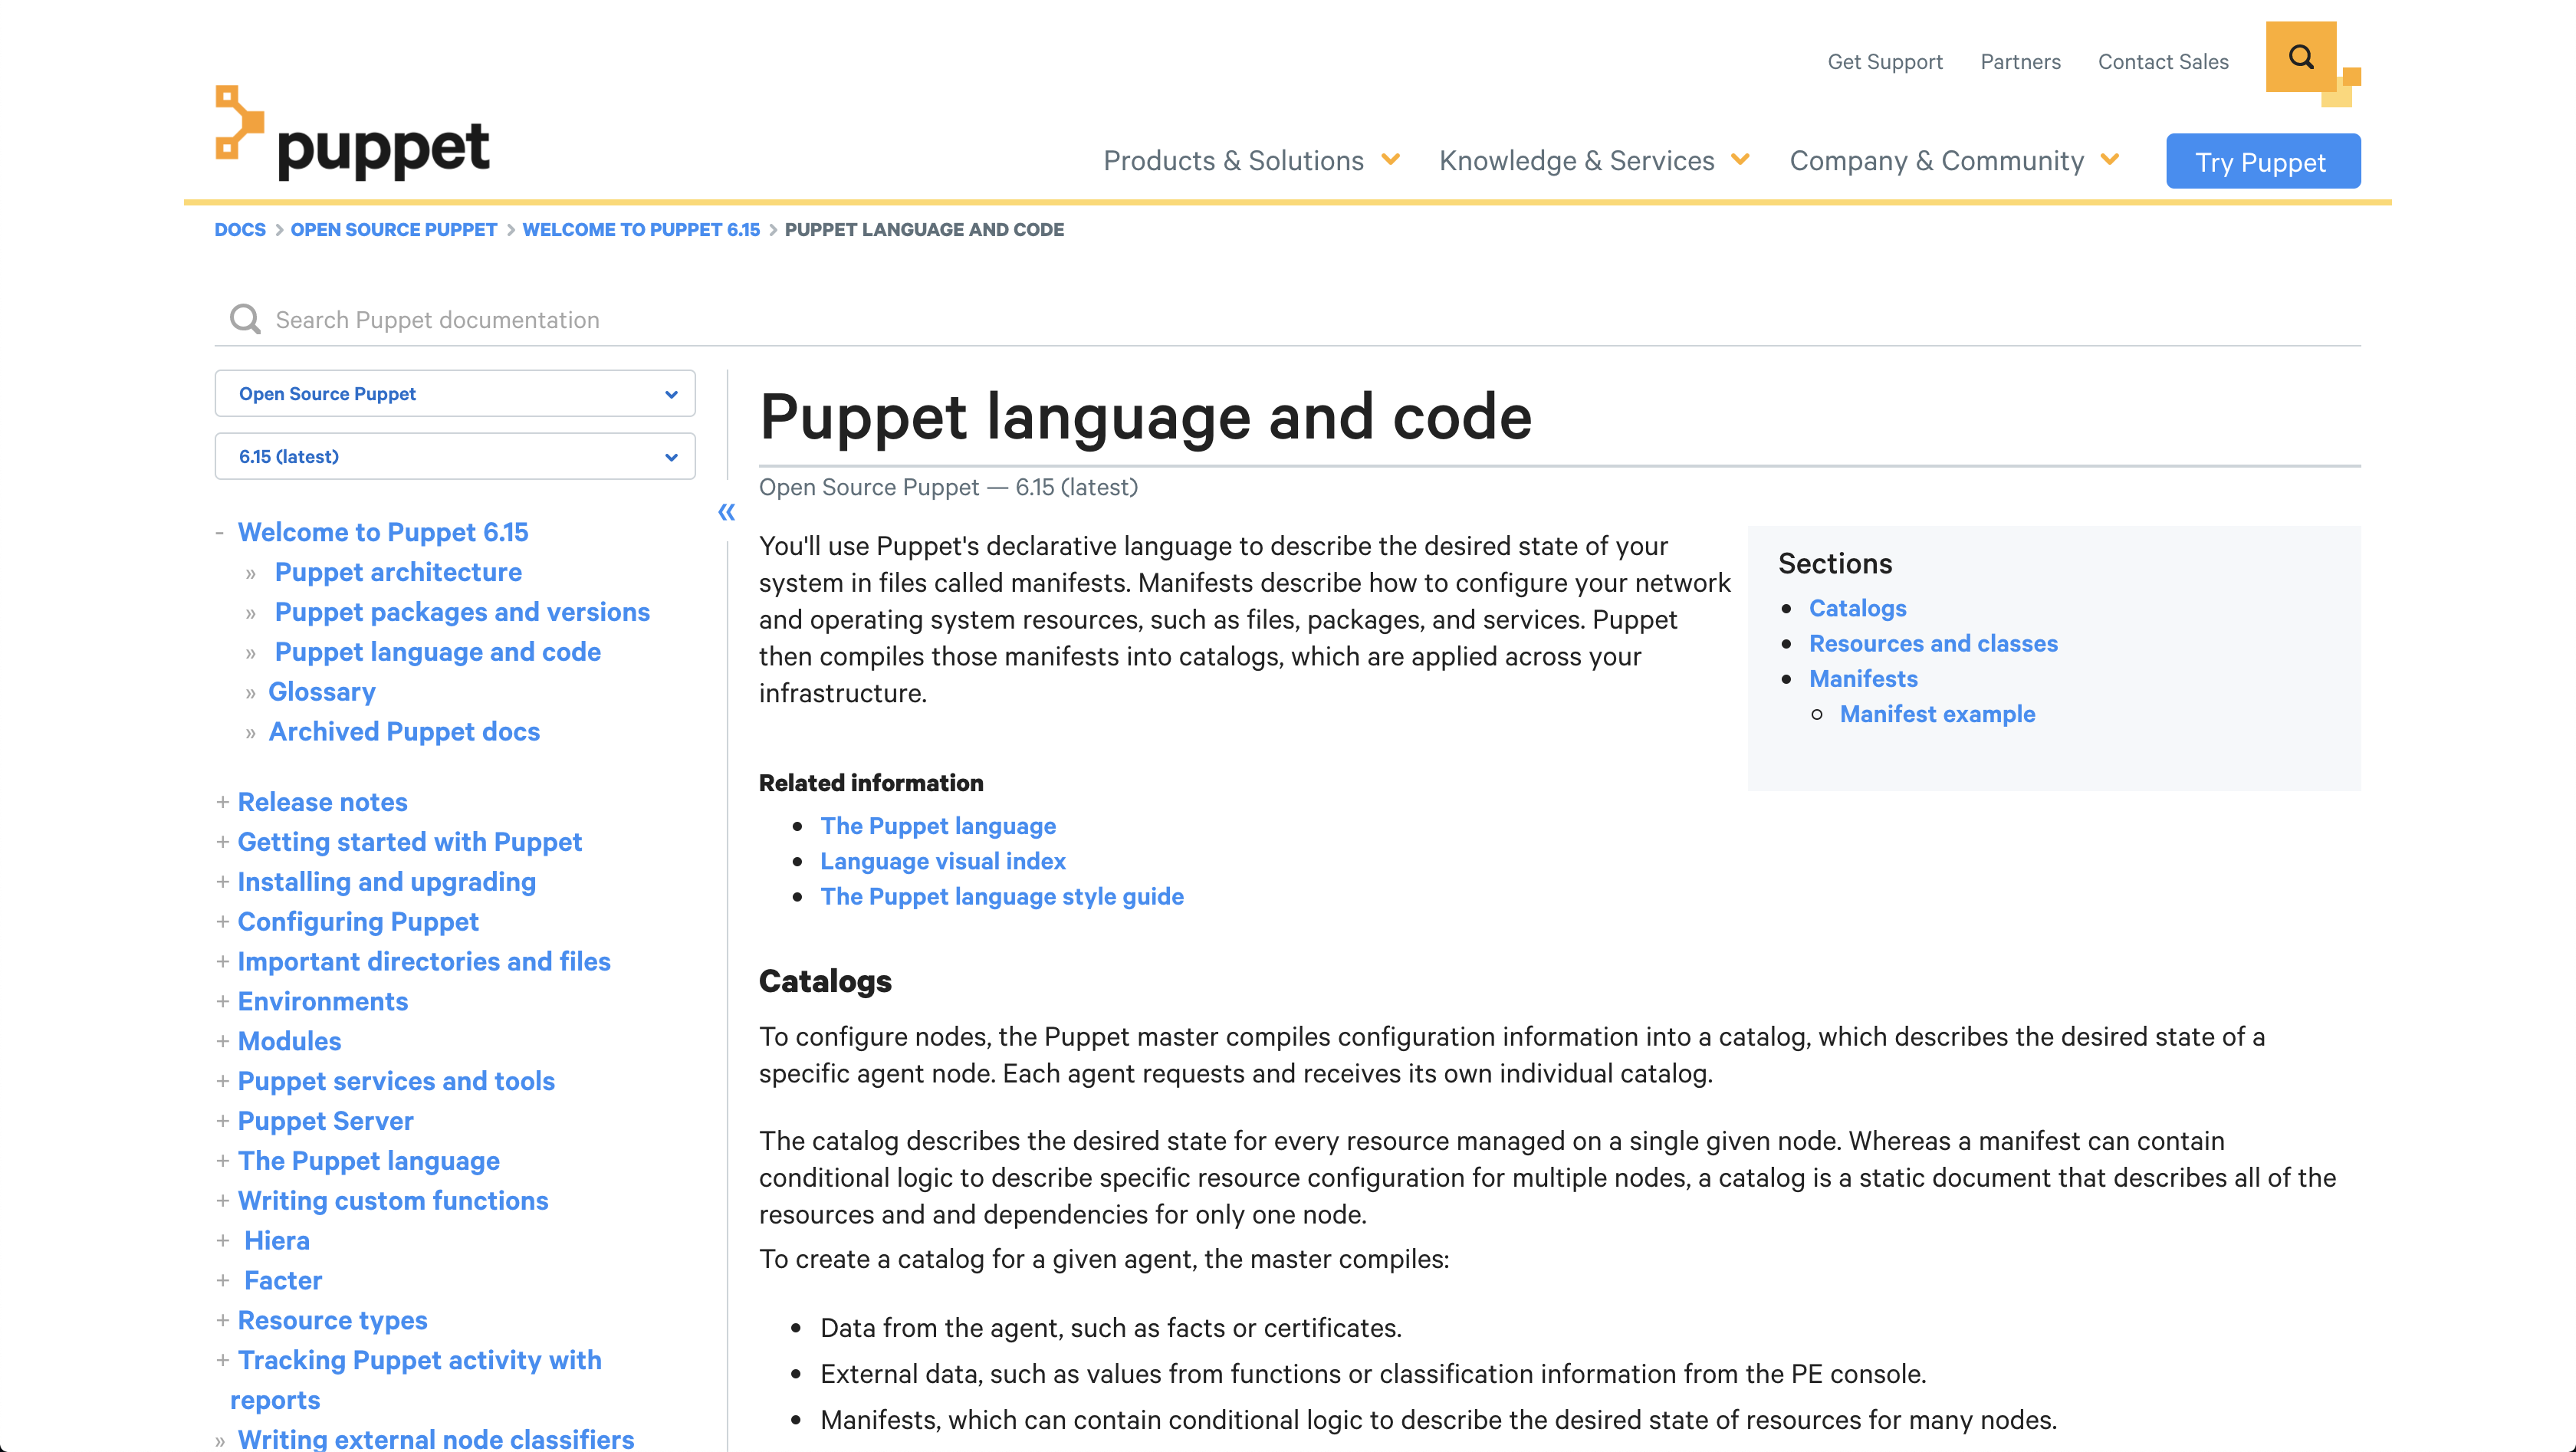Open Puppet packages and versions page

tap(462, 612)
